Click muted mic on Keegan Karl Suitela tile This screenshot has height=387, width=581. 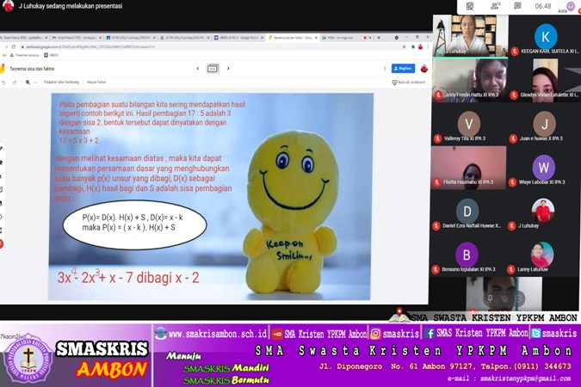click(x=515, y=52)
